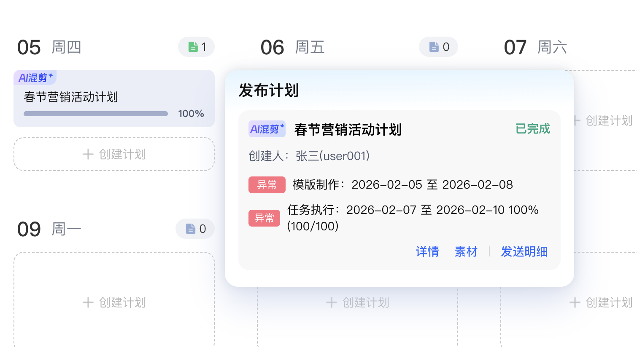Viewport: 637px width, 347px height.
Task: Open the 详情 link in the popup
Action: coord(427,251)
